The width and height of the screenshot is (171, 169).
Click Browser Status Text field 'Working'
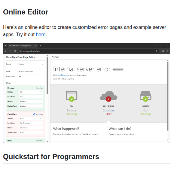31,106
